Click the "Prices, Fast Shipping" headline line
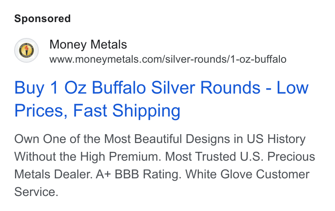 point(97,111)
